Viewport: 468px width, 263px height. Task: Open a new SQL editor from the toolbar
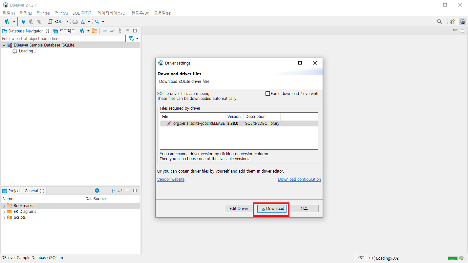tap(55, 22)
